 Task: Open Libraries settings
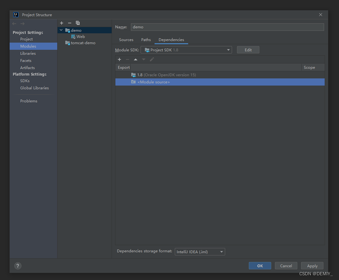(x=28, y=53)
